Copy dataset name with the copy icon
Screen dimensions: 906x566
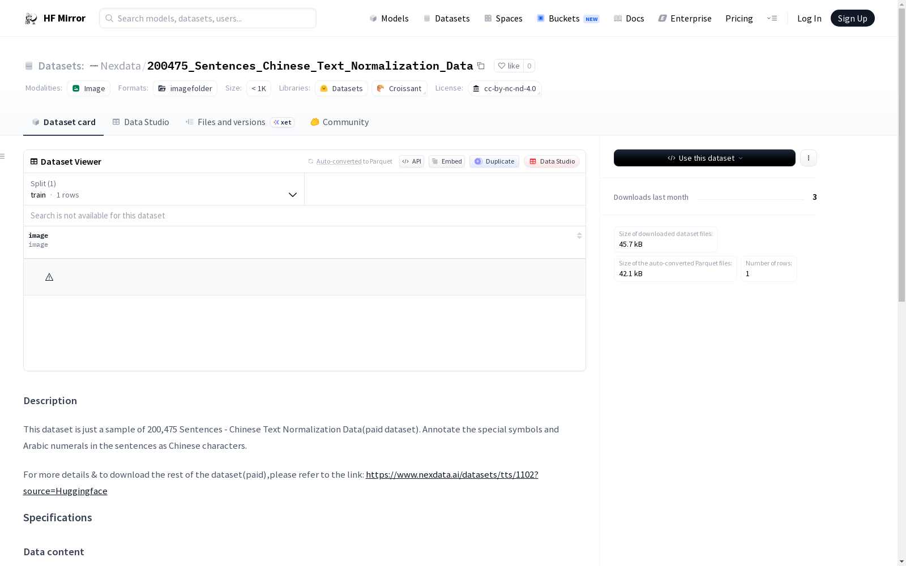pyautogui.click(x=481, y=66)
